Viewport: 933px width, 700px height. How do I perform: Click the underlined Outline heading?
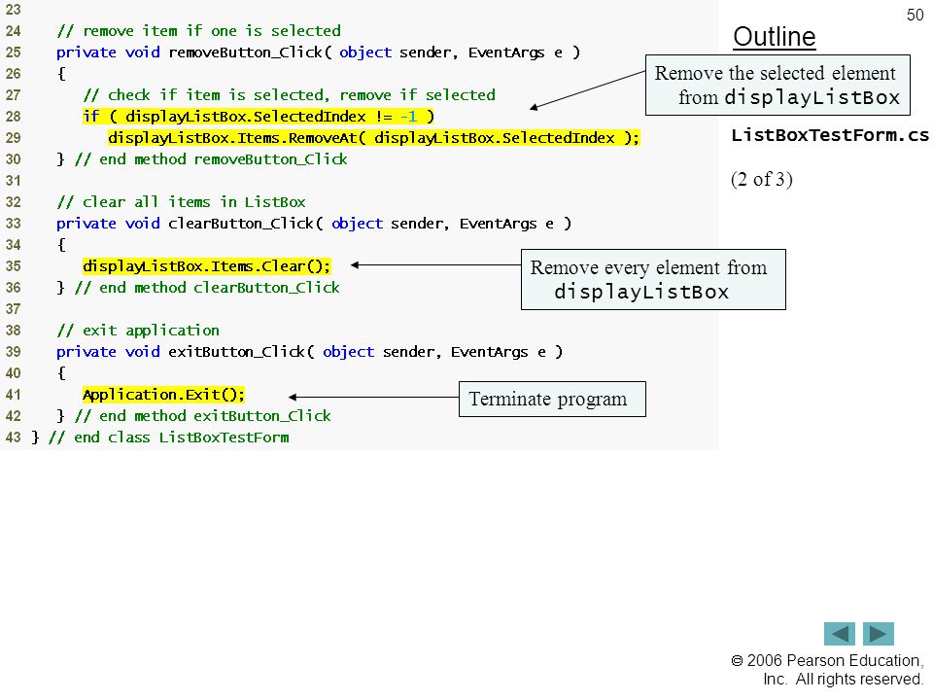[x=775, y=37]
